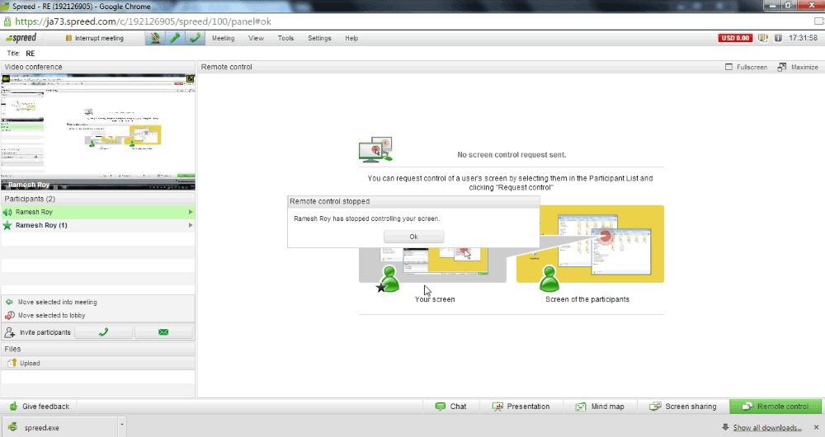Switch to the Mind map tab
Screen dimensions: 825x437
pyautogui.click(x=600, y=406)
